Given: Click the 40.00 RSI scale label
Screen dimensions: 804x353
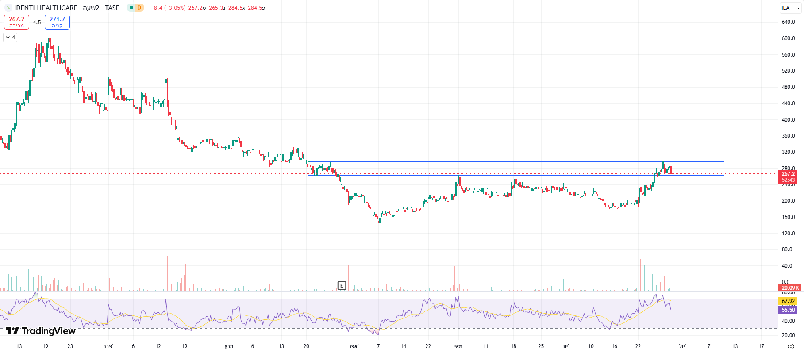Looking at the screenshot, I should [x=788, y=322].
